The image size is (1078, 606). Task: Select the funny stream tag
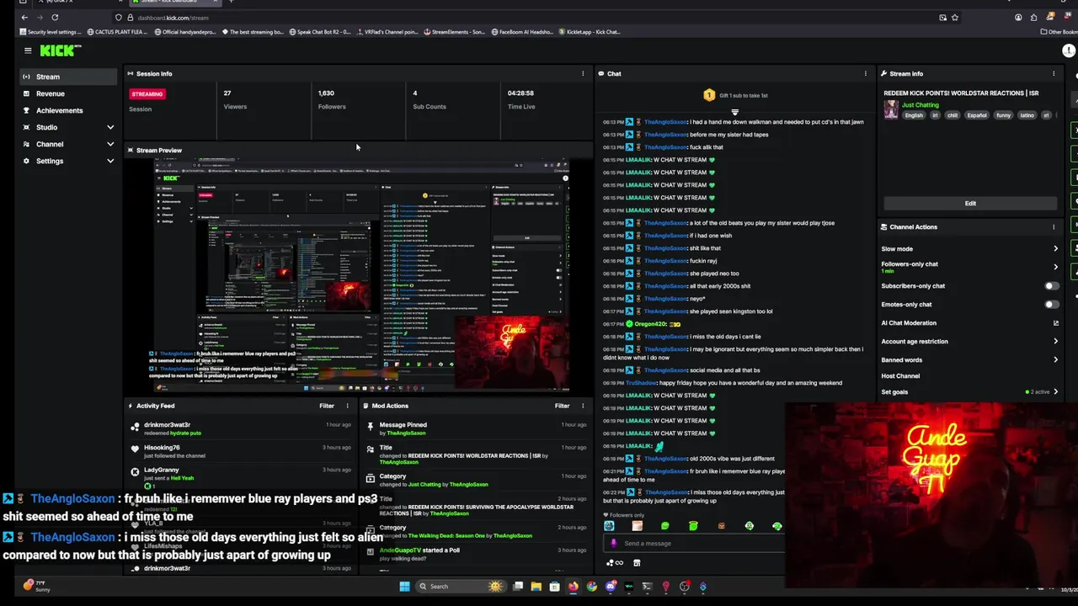[x=1002, y=115]
